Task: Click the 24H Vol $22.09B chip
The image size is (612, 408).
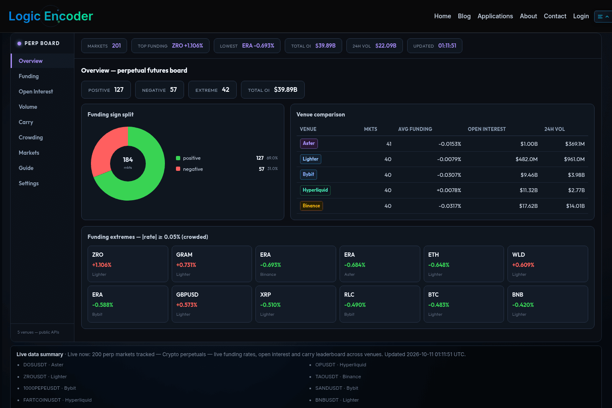Action: pyautogui.click(x=374, y=45)
